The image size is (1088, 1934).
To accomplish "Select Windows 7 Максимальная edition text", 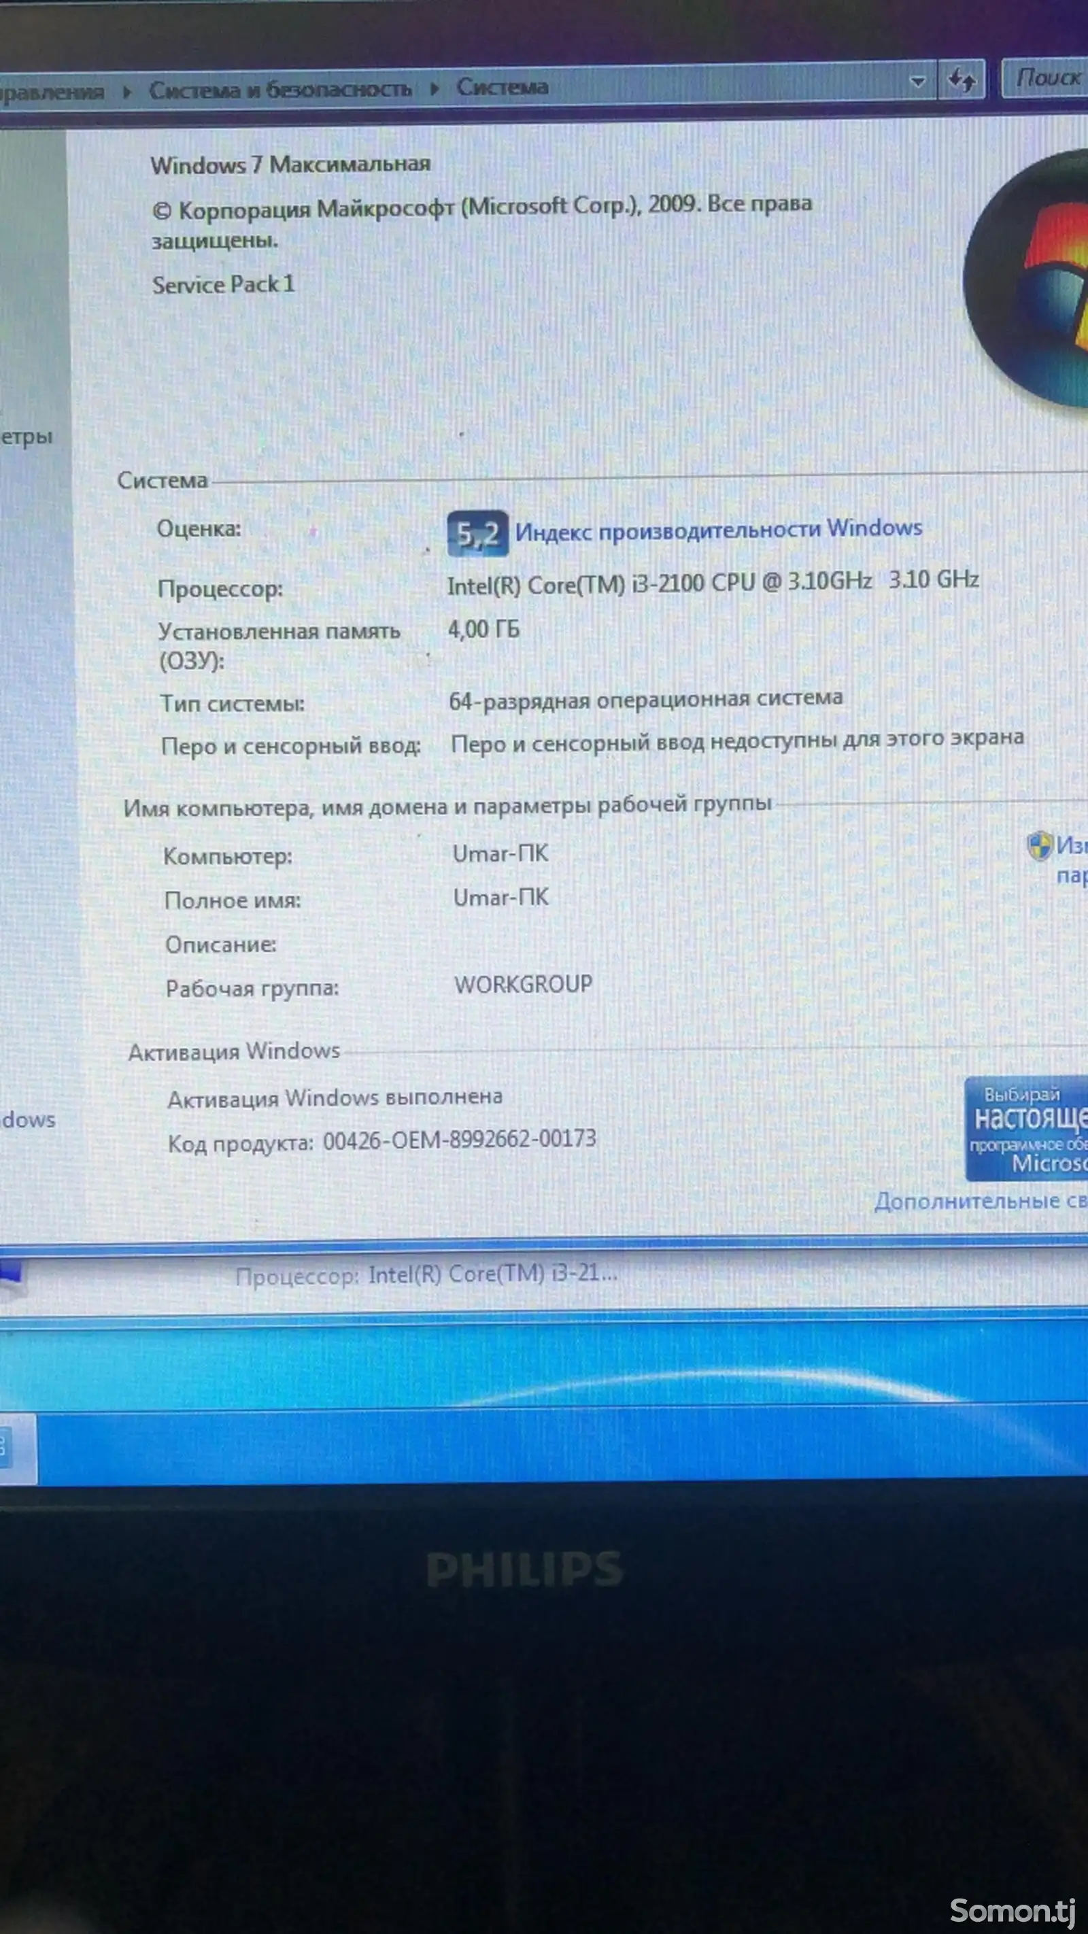I will pyautogui.click(x=290, y=165).
